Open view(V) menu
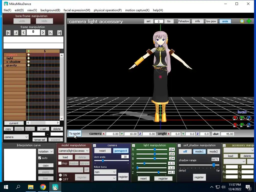Image resolution: width=256 pixels, height=192 pixels. click(32, 10)
